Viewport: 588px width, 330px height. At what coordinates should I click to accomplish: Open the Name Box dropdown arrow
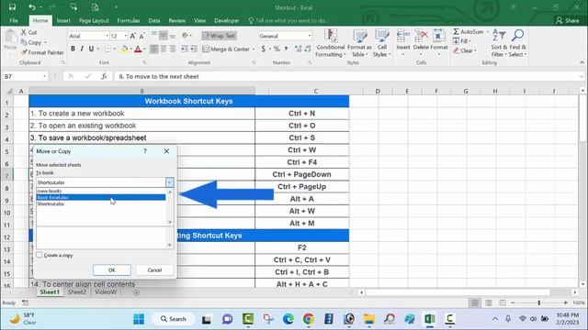click(x=44, y=76)
